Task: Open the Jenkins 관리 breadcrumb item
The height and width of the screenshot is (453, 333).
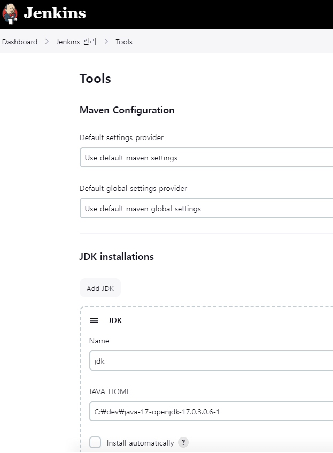Action: coord(76,42)
